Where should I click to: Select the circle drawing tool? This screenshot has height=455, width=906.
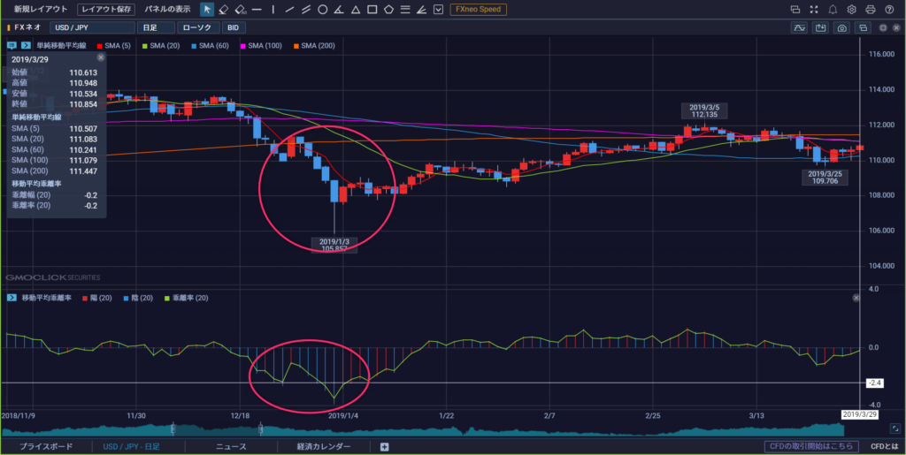point(323,9)
